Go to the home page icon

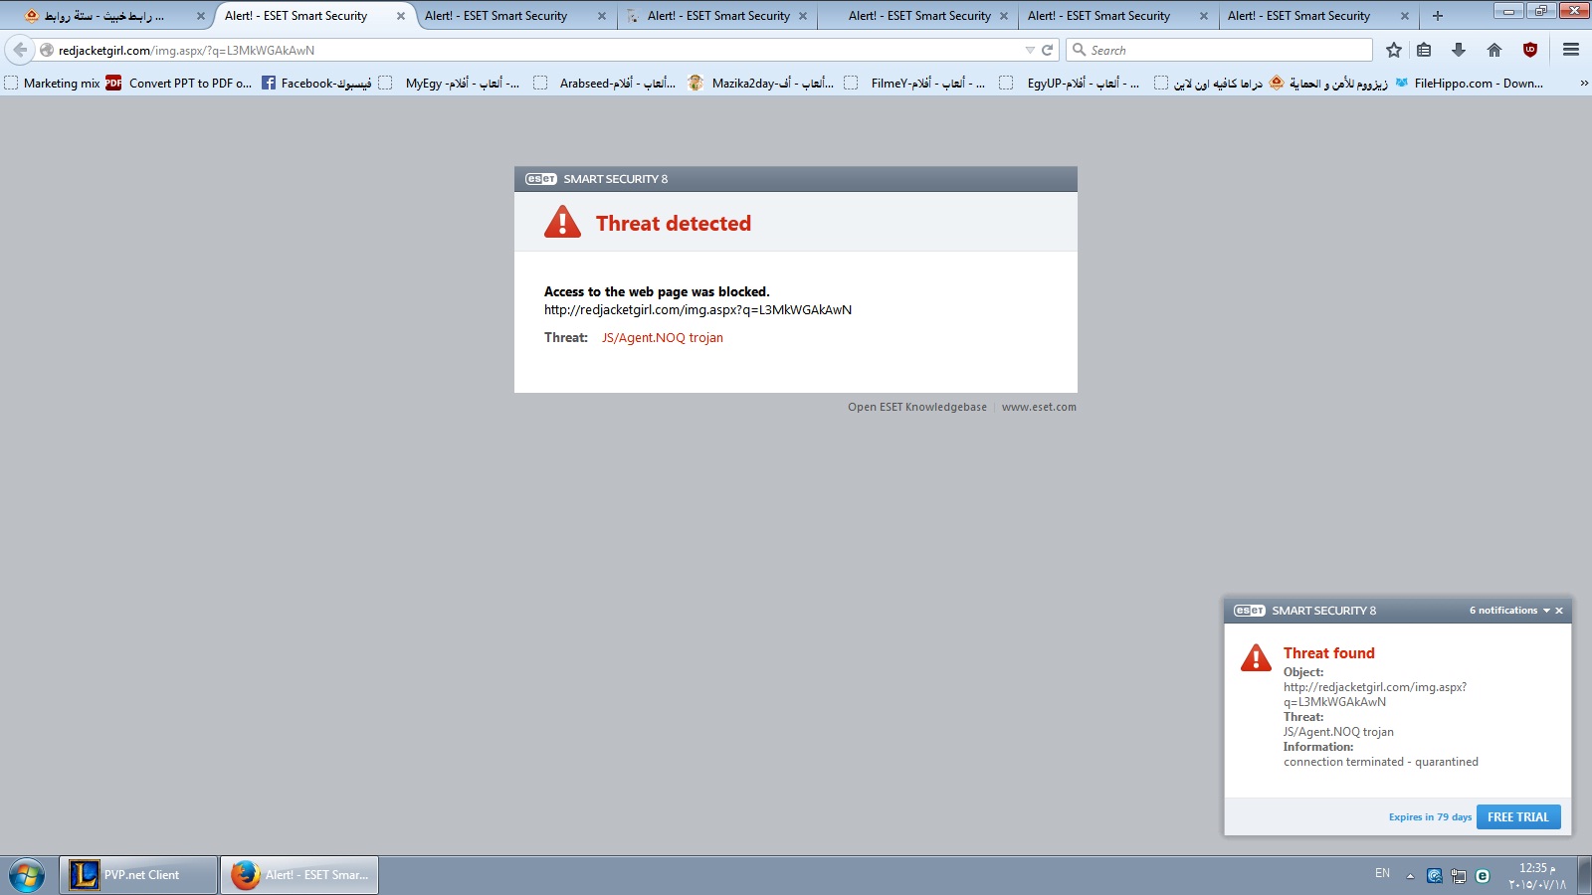[1494, 50]
